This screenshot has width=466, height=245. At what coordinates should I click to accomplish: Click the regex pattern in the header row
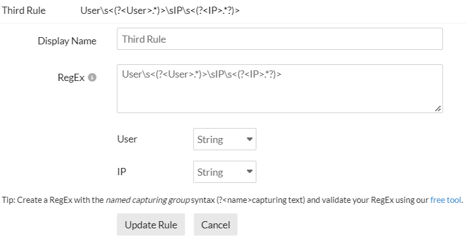click(x=160, y=11)
